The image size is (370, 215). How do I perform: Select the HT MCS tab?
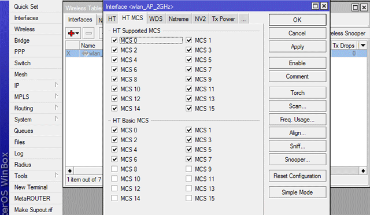tap(132, 18)
